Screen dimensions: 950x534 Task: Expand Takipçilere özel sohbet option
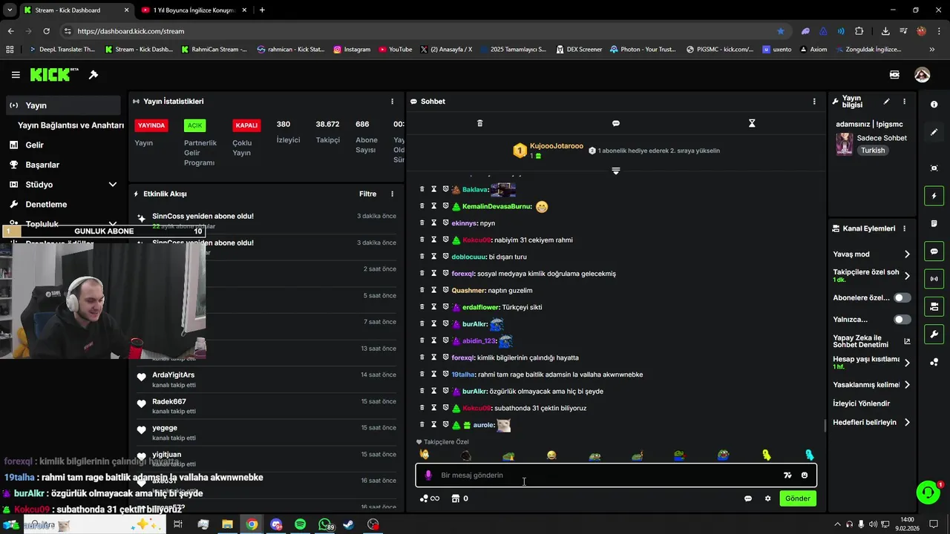click(x=907, y=275)
